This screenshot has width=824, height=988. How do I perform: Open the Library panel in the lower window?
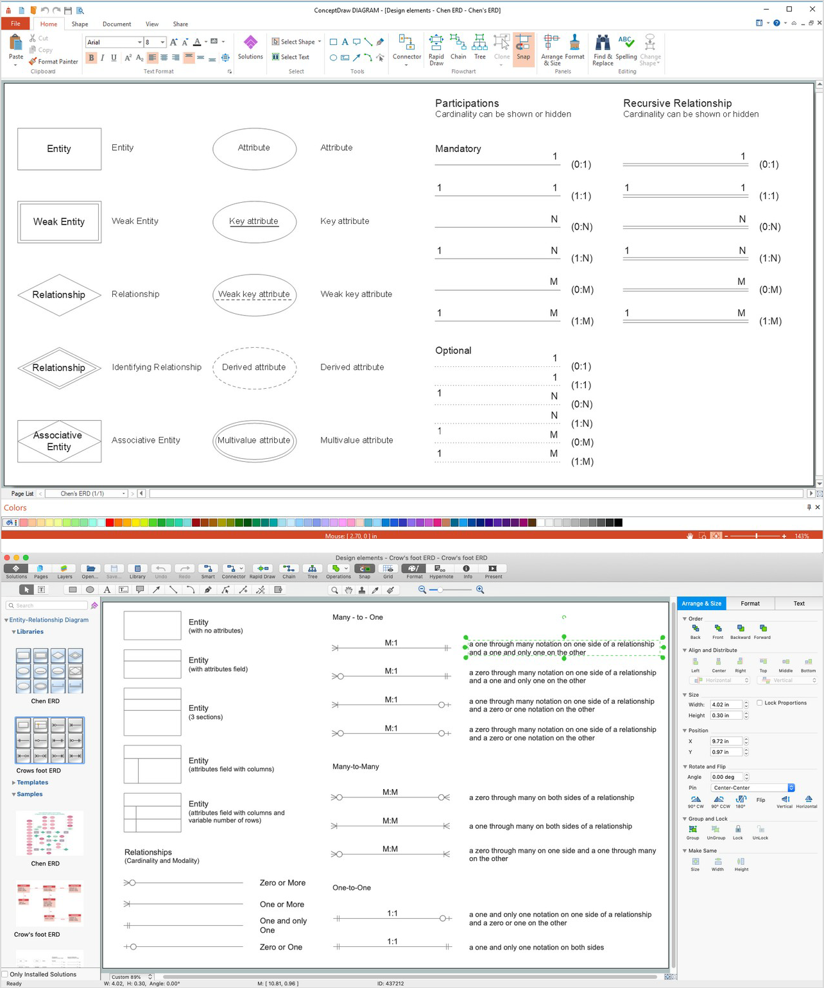(x=137, y=569)
